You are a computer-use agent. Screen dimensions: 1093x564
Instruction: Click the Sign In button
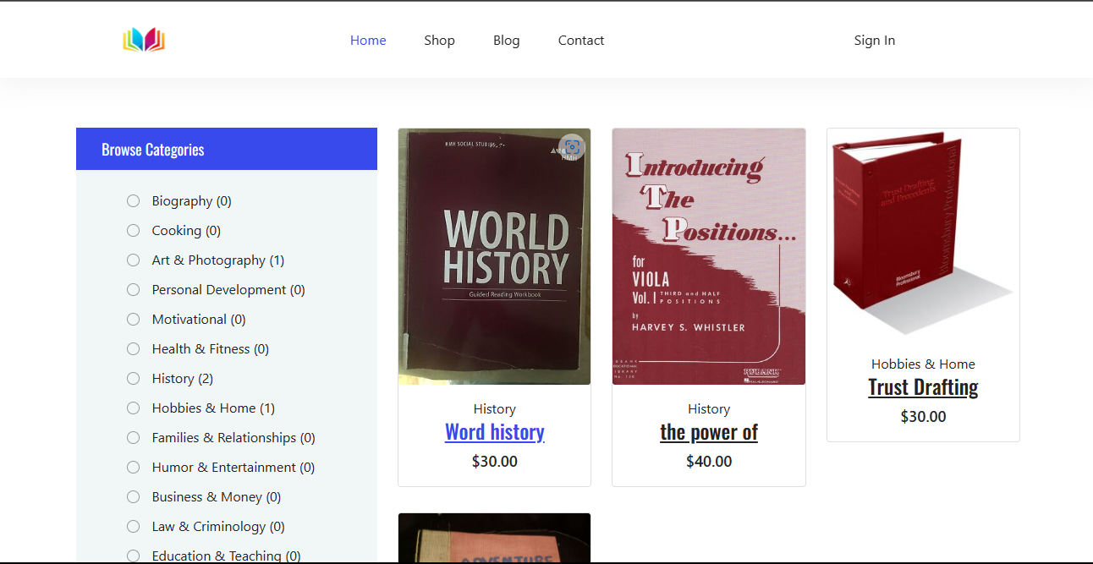tap(874, 40)
